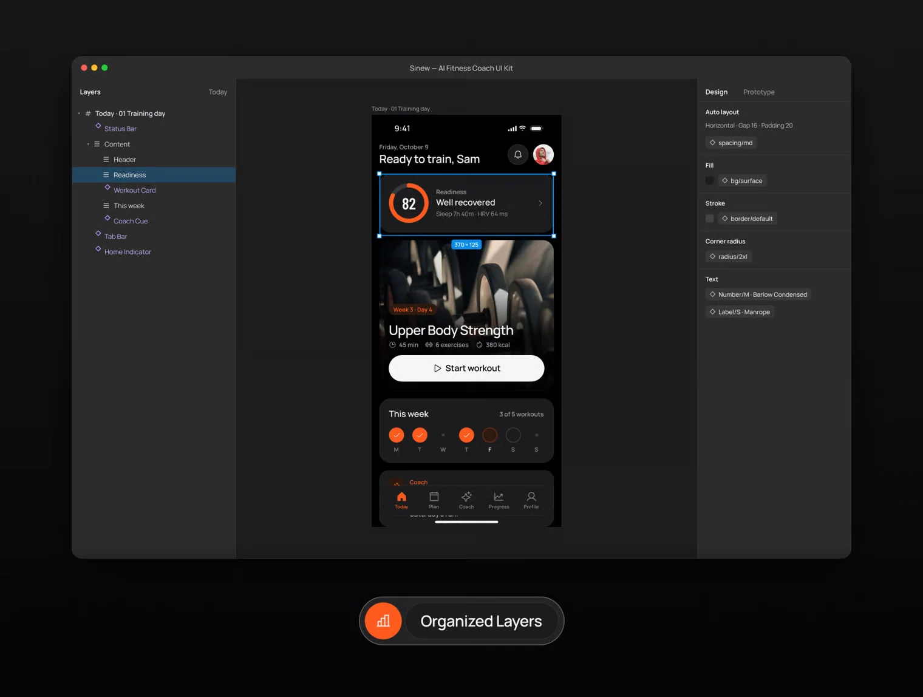
Task: Click the Fill bg/surface color swatch
Action: 709,181
